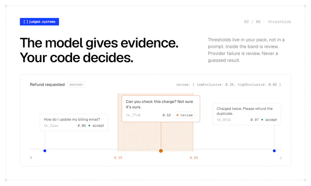This screenshot has width=311, height=186.
Task: Open the 'Charged twice' ticket card
Action: click(247, 114)
